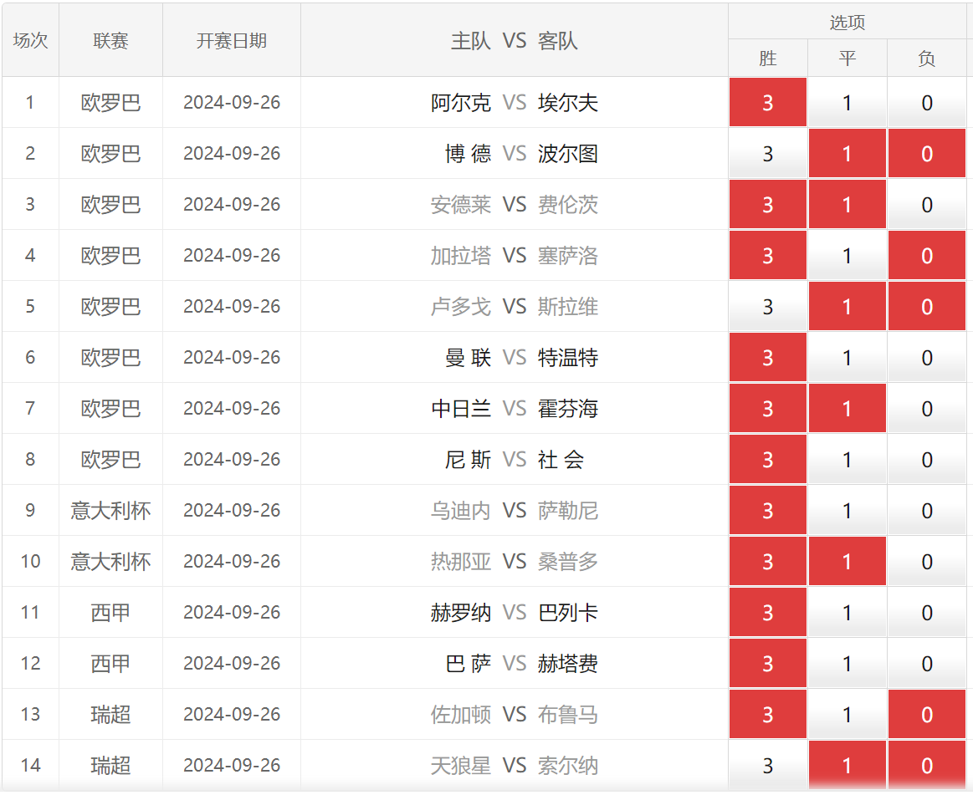The width and height of the screenshot is (973, 795).
Task: Click the 平 column header
Action: [x=847, y=59]
